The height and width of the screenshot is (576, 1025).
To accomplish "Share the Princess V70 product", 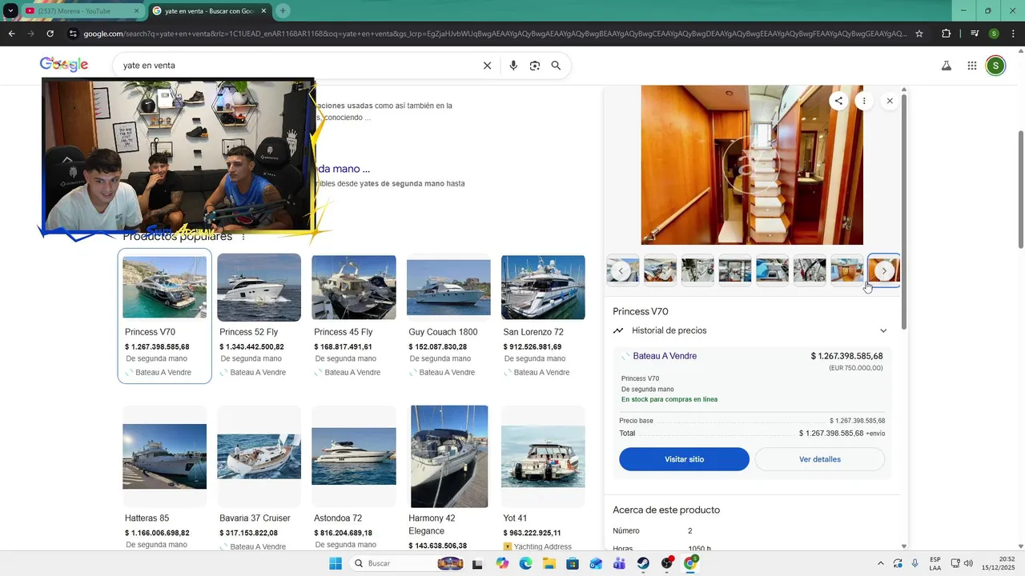I will [838, 101].
